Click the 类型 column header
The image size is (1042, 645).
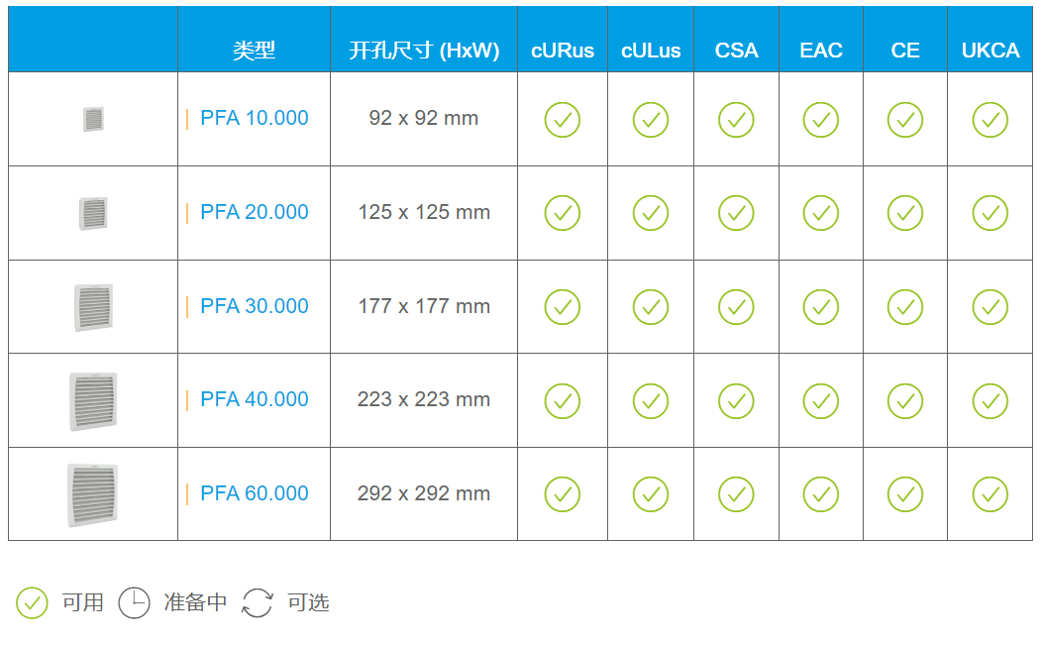(254, 51)
